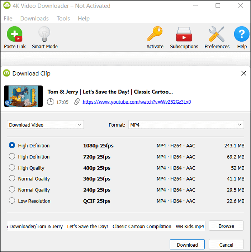This screenshot has width=251, height=252.
Task: Open the Download Video dropdown
Action: coord(45,125)
